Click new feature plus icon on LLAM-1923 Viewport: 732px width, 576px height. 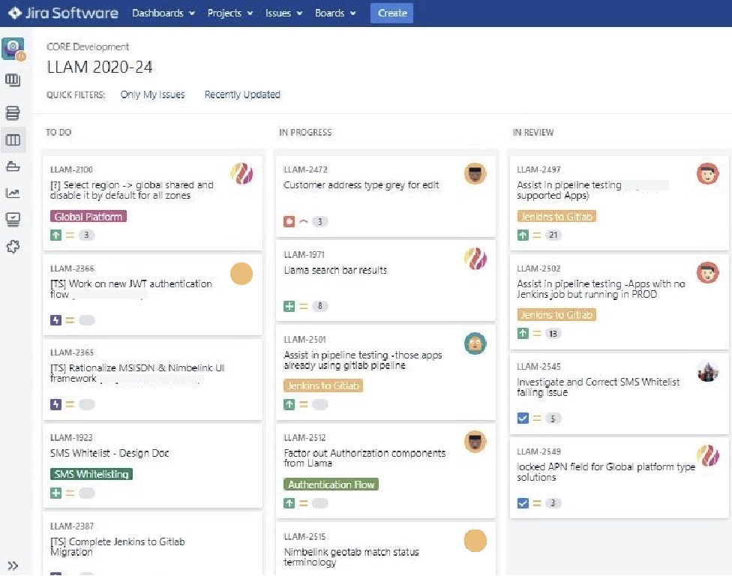(x=56, y=493)
